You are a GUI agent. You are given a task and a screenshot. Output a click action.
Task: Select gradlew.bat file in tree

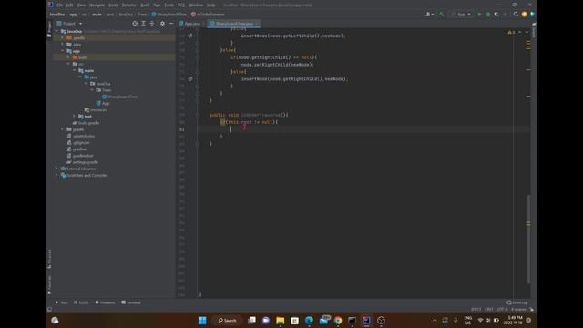point(80,156)
